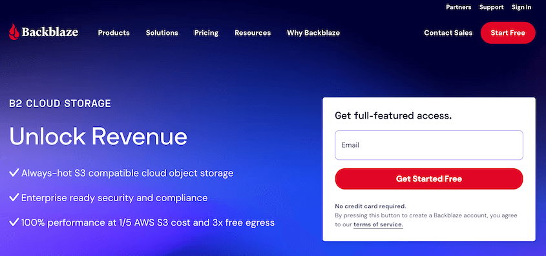Click the Contact Sales link

click(448, 33)
